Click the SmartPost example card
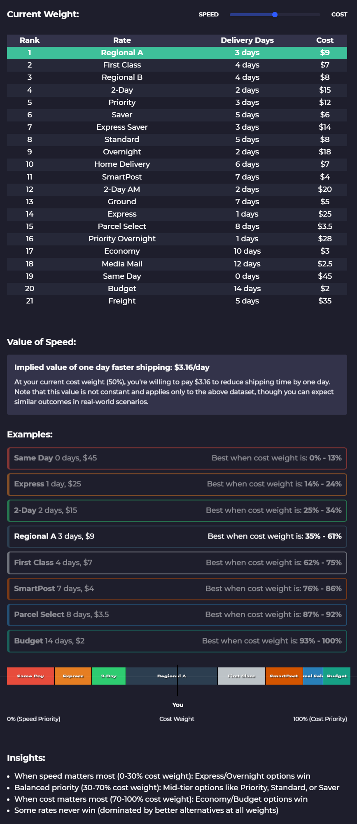Viewport: 357px width, 824px height. pyautogui.click(x=177, y=589)
